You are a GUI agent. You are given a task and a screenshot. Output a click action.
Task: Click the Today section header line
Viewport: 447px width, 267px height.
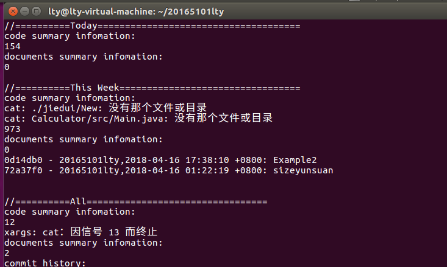click(152, 26)
